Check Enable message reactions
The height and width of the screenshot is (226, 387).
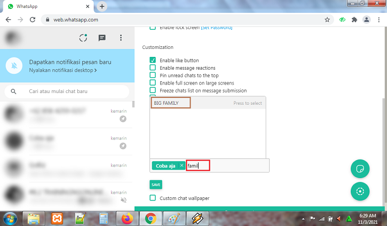click(153, 68)
